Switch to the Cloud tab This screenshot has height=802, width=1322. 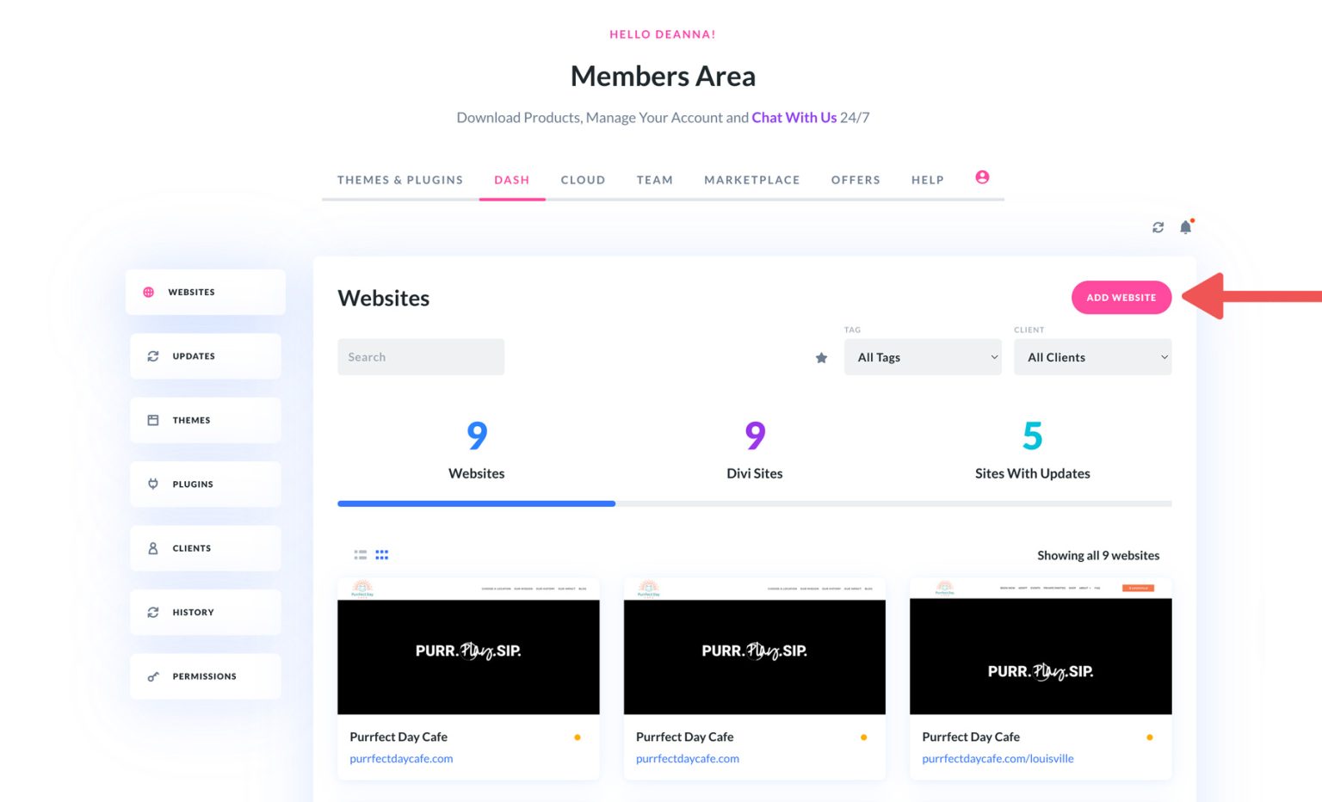click(x=583, y=180)
